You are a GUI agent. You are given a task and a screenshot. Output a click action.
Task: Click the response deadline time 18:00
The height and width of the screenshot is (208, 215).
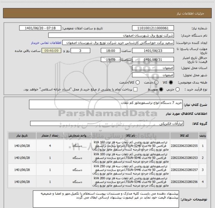pyautogui.click(x=110, y=51)
